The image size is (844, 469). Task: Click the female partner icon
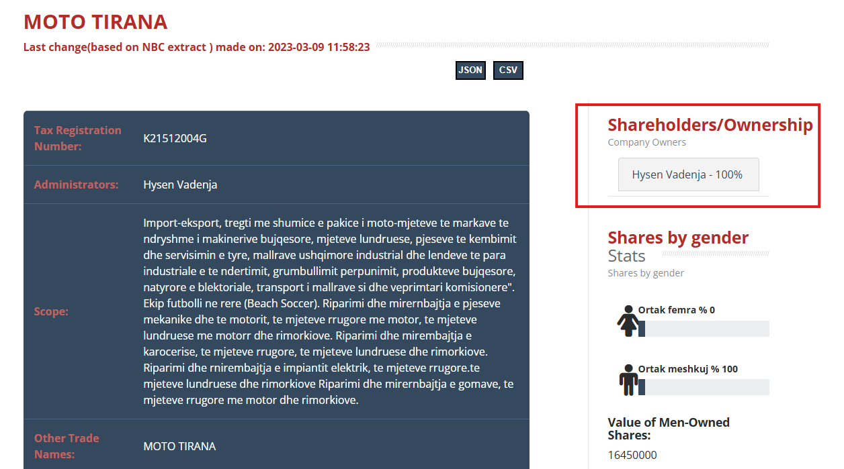click(628, 321)
